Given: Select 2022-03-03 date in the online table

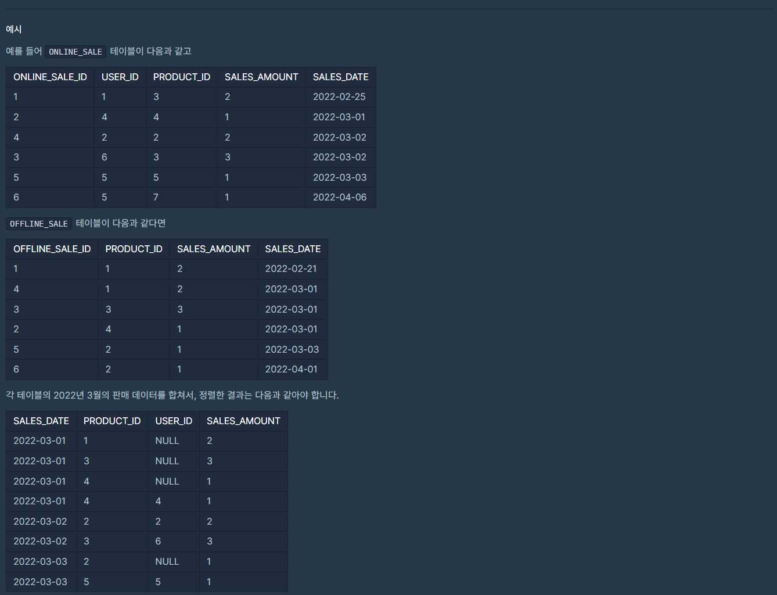Looking at the screenshot, I should pyautogui.click(x=340, y=177).
